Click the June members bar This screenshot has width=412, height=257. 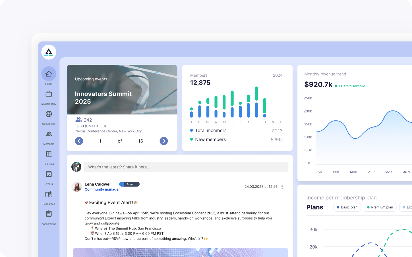pyautogui.click(x=232, y=104)
